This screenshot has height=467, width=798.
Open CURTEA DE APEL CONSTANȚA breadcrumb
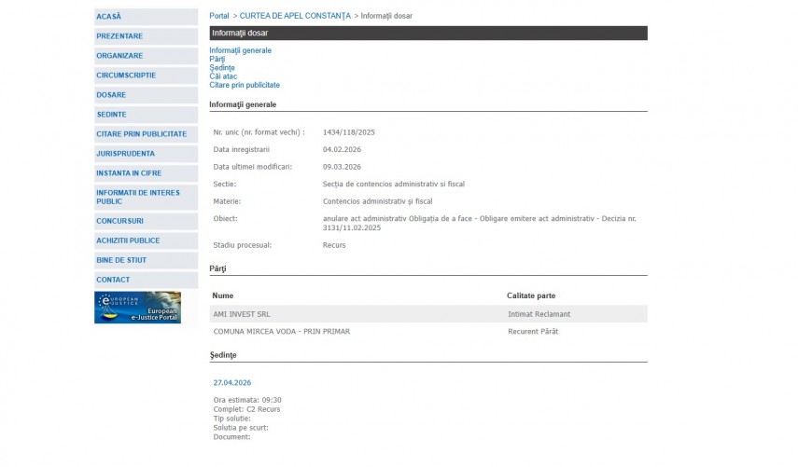tap(295, 16)
